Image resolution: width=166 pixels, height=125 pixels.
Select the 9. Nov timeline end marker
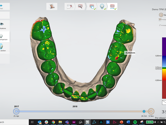(151, 111)
